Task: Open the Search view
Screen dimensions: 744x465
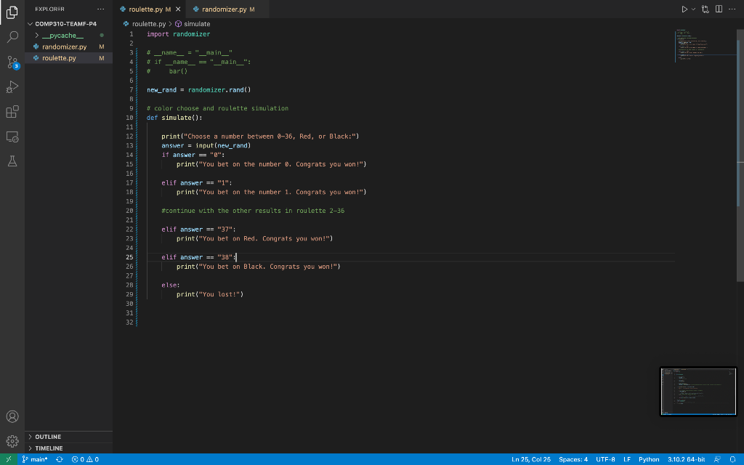Action: point(12,37)
